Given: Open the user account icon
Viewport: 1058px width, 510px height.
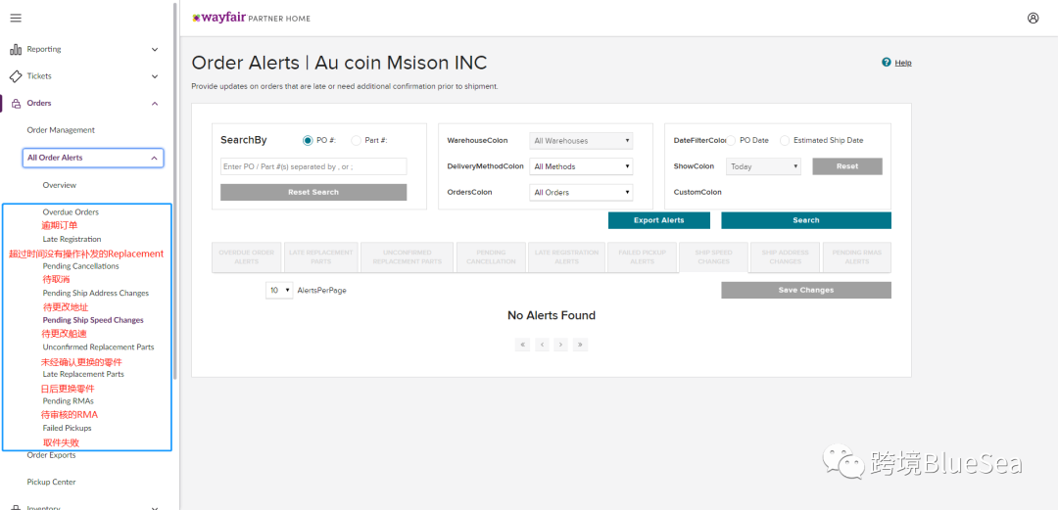Looking at the screenshot, I should [x=1033, y=19].
